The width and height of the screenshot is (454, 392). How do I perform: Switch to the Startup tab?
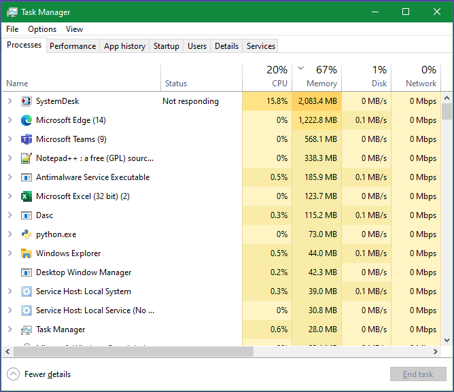pyautogui.click(x=166, y=46)
